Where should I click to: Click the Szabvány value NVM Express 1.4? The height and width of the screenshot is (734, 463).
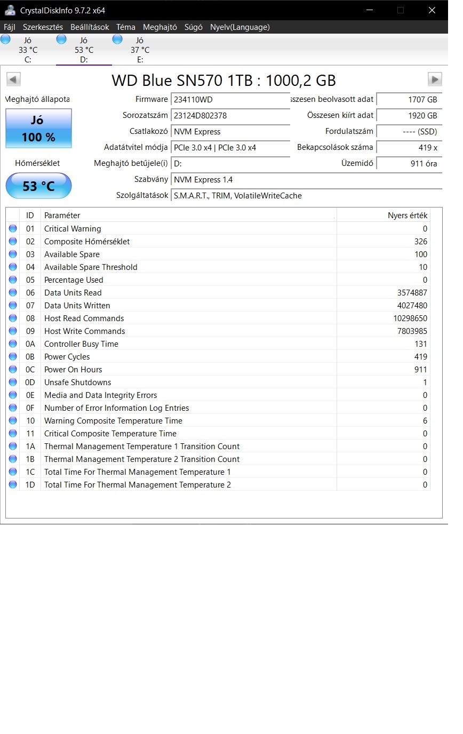point(306,179)
